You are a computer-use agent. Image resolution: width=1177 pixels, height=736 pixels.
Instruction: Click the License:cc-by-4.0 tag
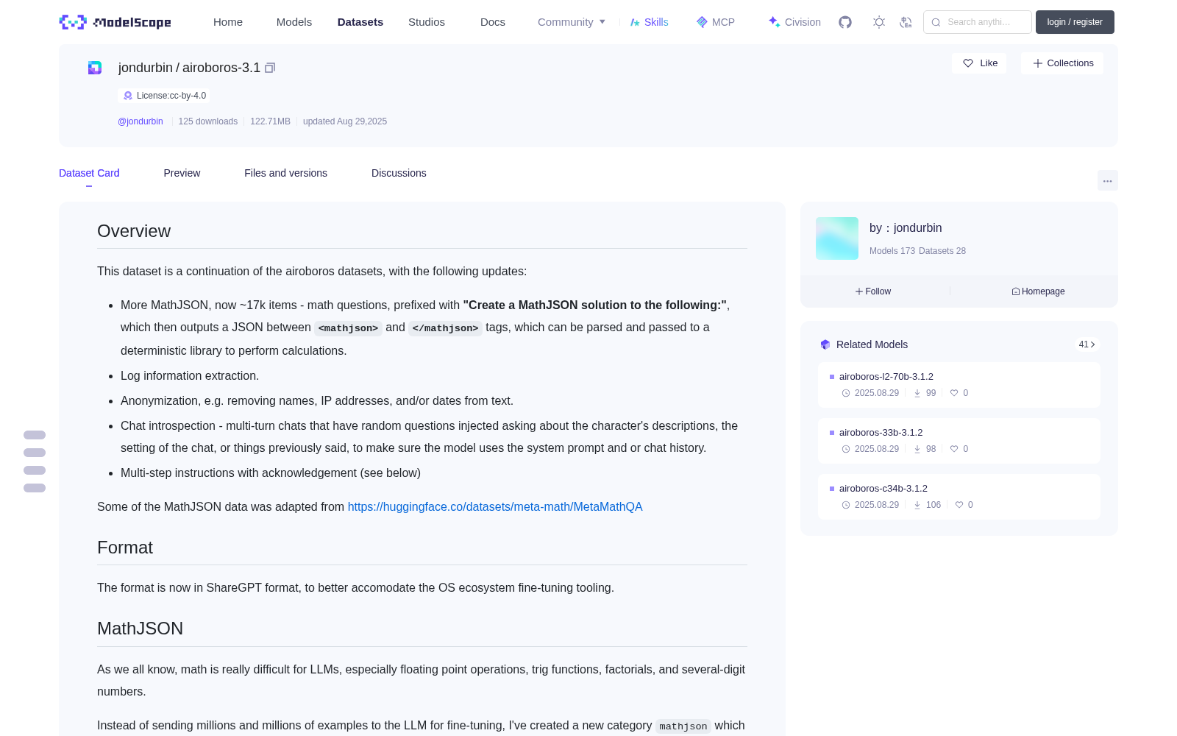click(164, 96)
